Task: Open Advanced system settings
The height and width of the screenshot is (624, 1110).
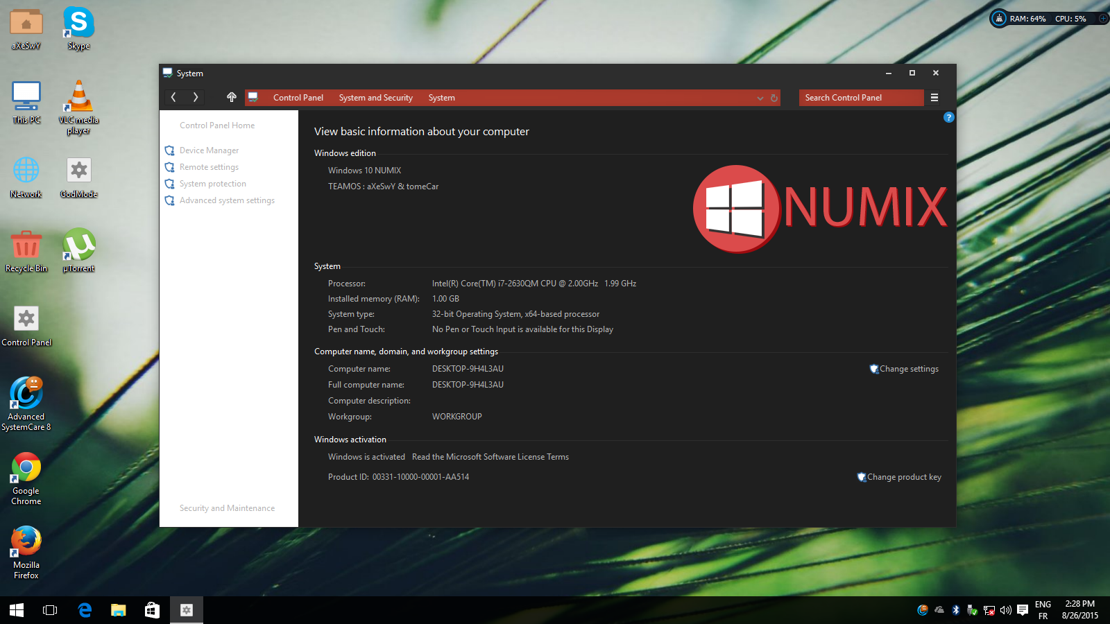Action: click(x=227, y=200)
